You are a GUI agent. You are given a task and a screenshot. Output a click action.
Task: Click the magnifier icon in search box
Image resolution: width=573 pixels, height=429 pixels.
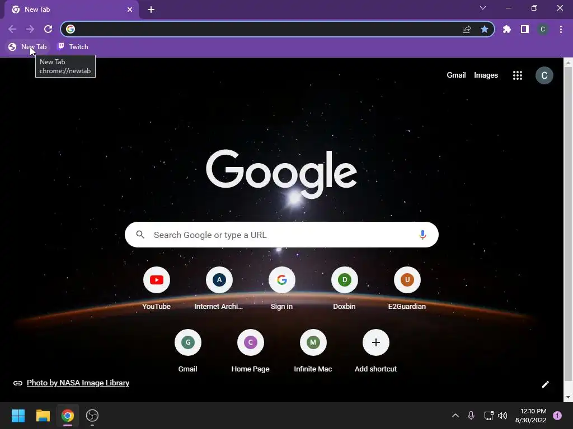pos(140,235)
